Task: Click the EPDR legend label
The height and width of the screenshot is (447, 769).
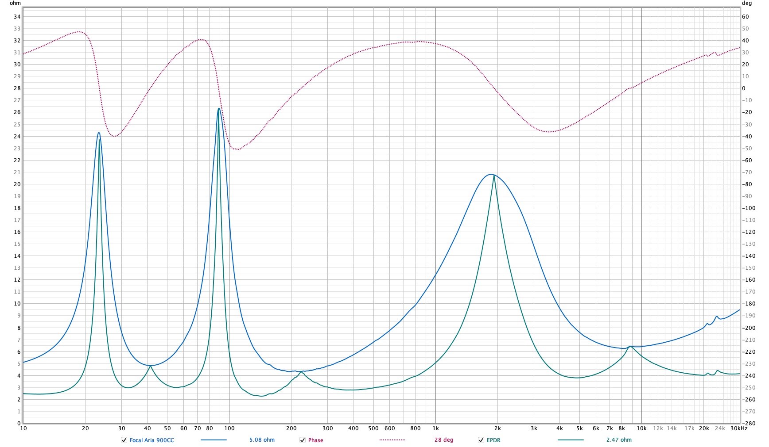Action: tap(493, 440)
